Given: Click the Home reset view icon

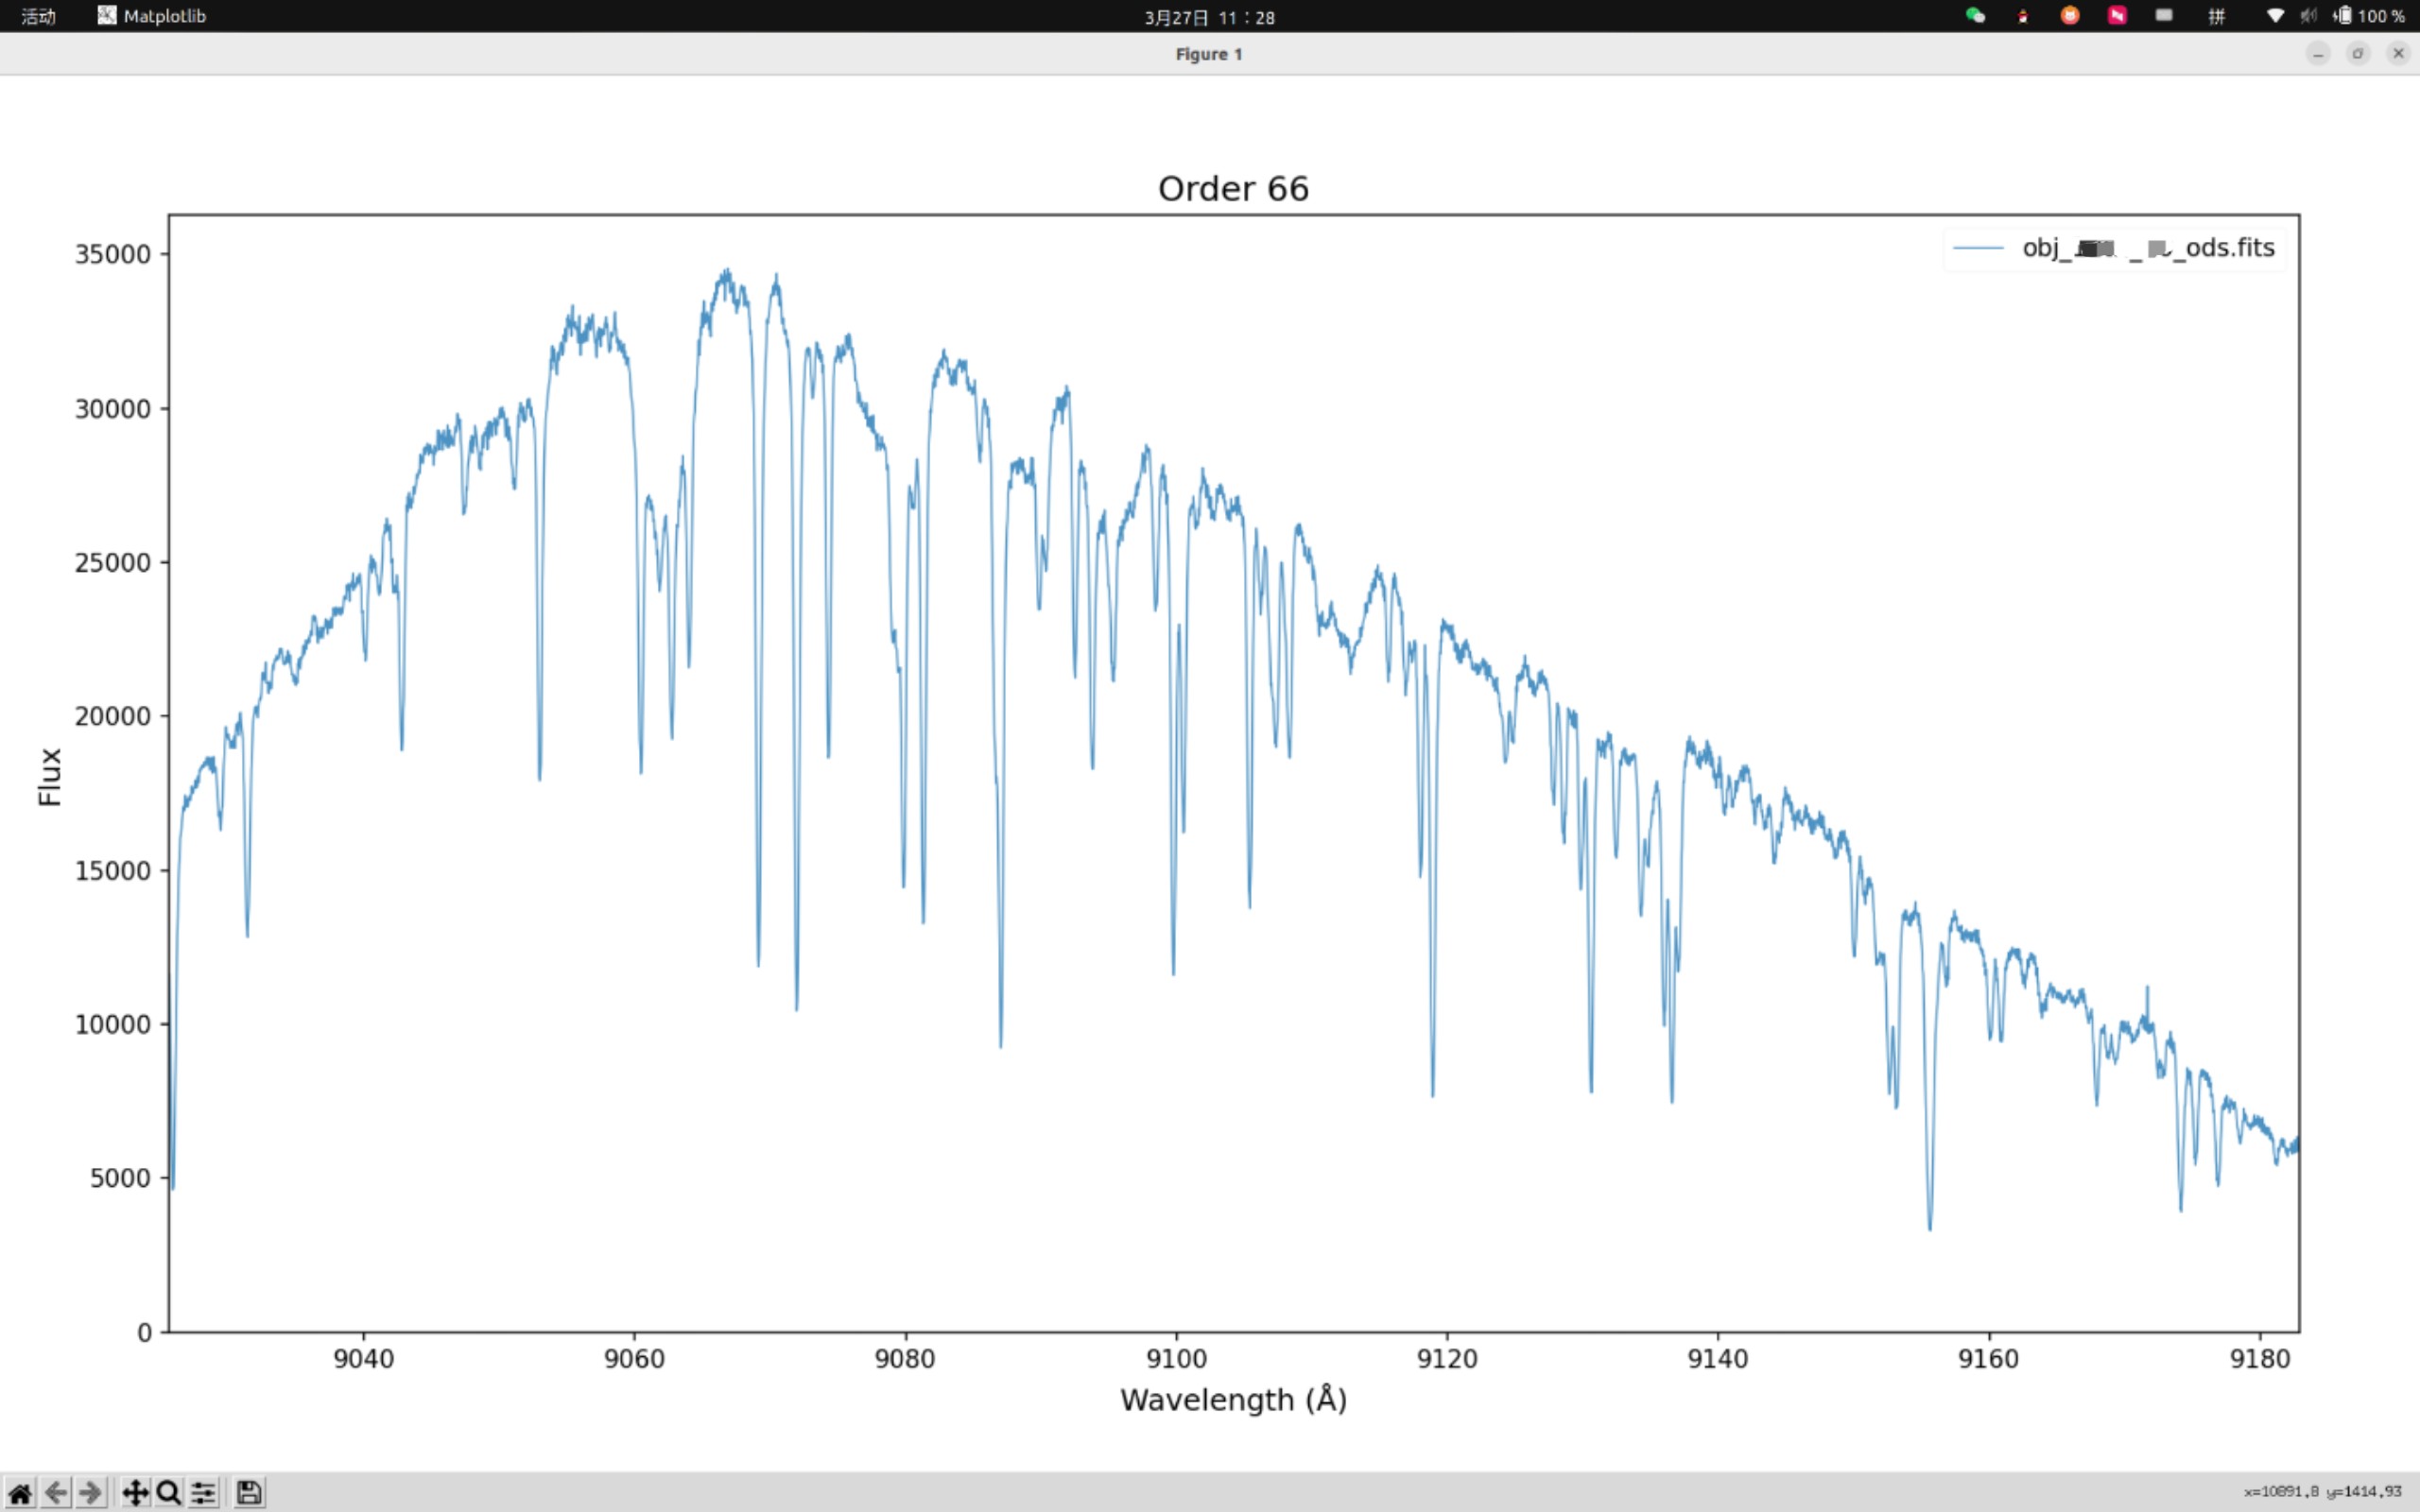Looking at the screenshot, I should coord(20,1493).
